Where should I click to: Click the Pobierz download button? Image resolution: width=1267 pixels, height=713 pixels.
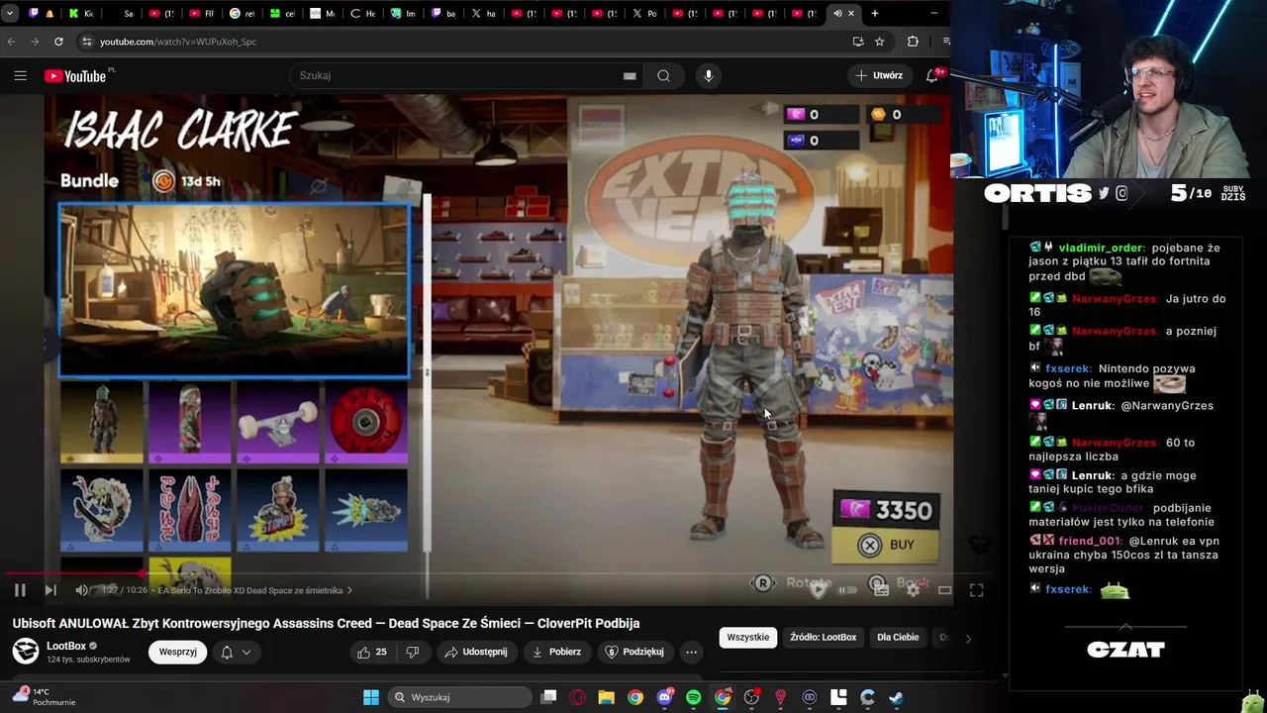tap(556, 652)
